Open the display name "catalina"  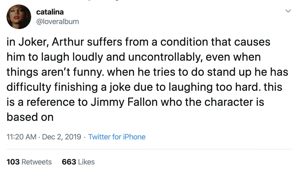click(x=50, y=12)
